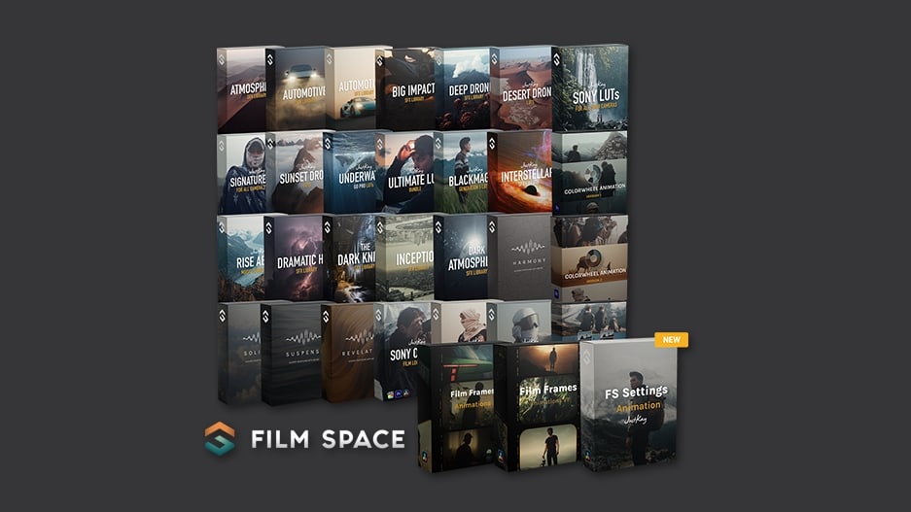Viewport: 911px width, 512px height.
Task: Choose the Blackmagic LUTs box
Action: (x=463, y=172)
